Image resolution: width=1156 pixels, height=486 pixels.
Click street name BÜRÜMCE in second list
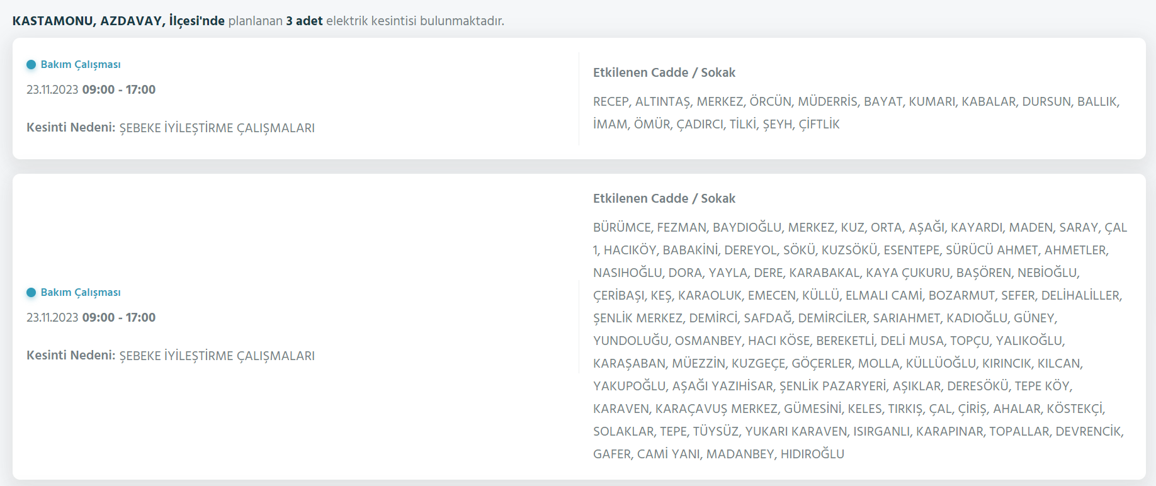coord(622,228)
